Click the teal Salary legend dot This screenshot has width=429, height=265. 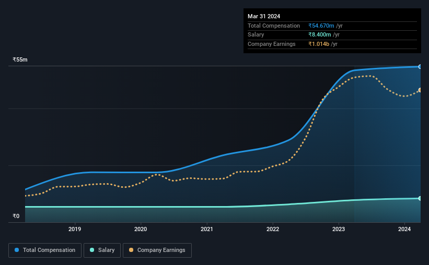click(92, 250)
